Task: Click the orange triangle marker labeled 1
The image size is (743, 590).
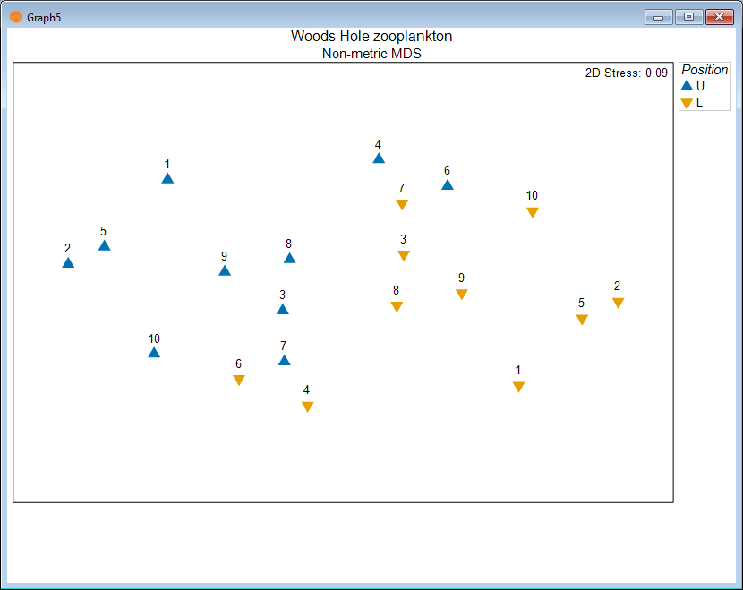Action: click(518, 387)
